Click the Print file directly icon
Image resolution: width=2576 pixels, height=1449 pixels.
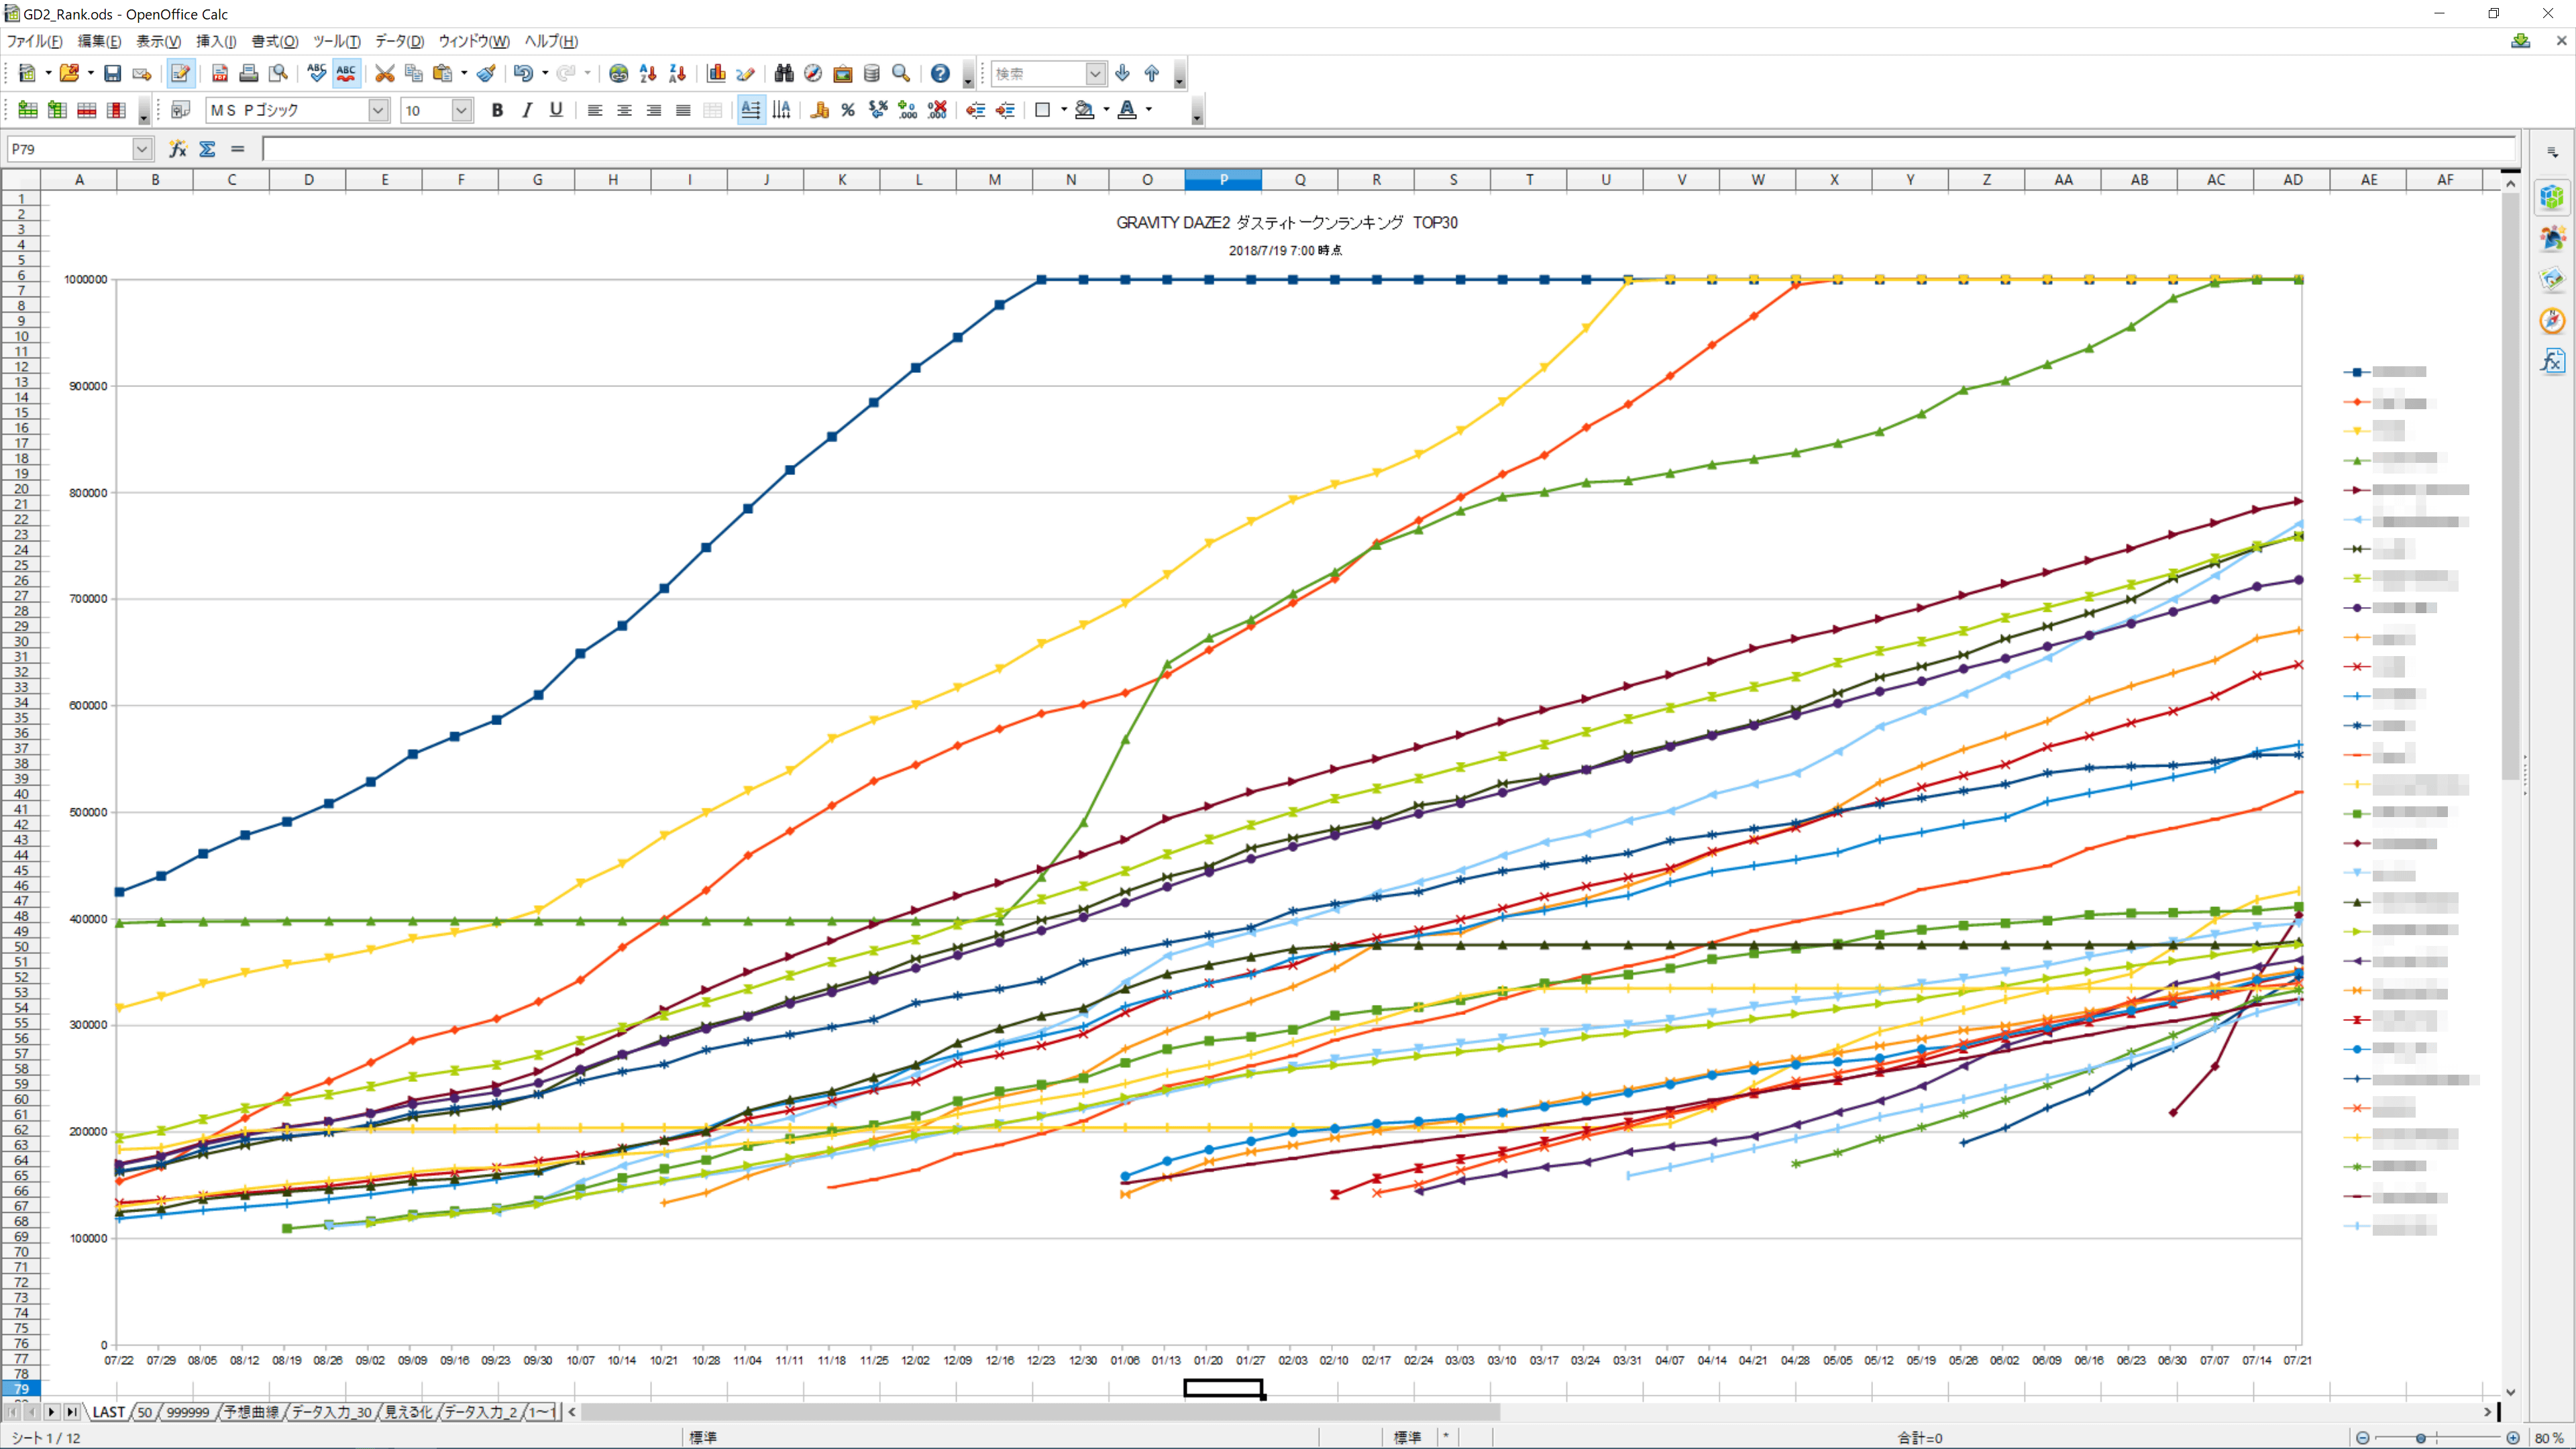pyautogui.click(x=249, y=73)
